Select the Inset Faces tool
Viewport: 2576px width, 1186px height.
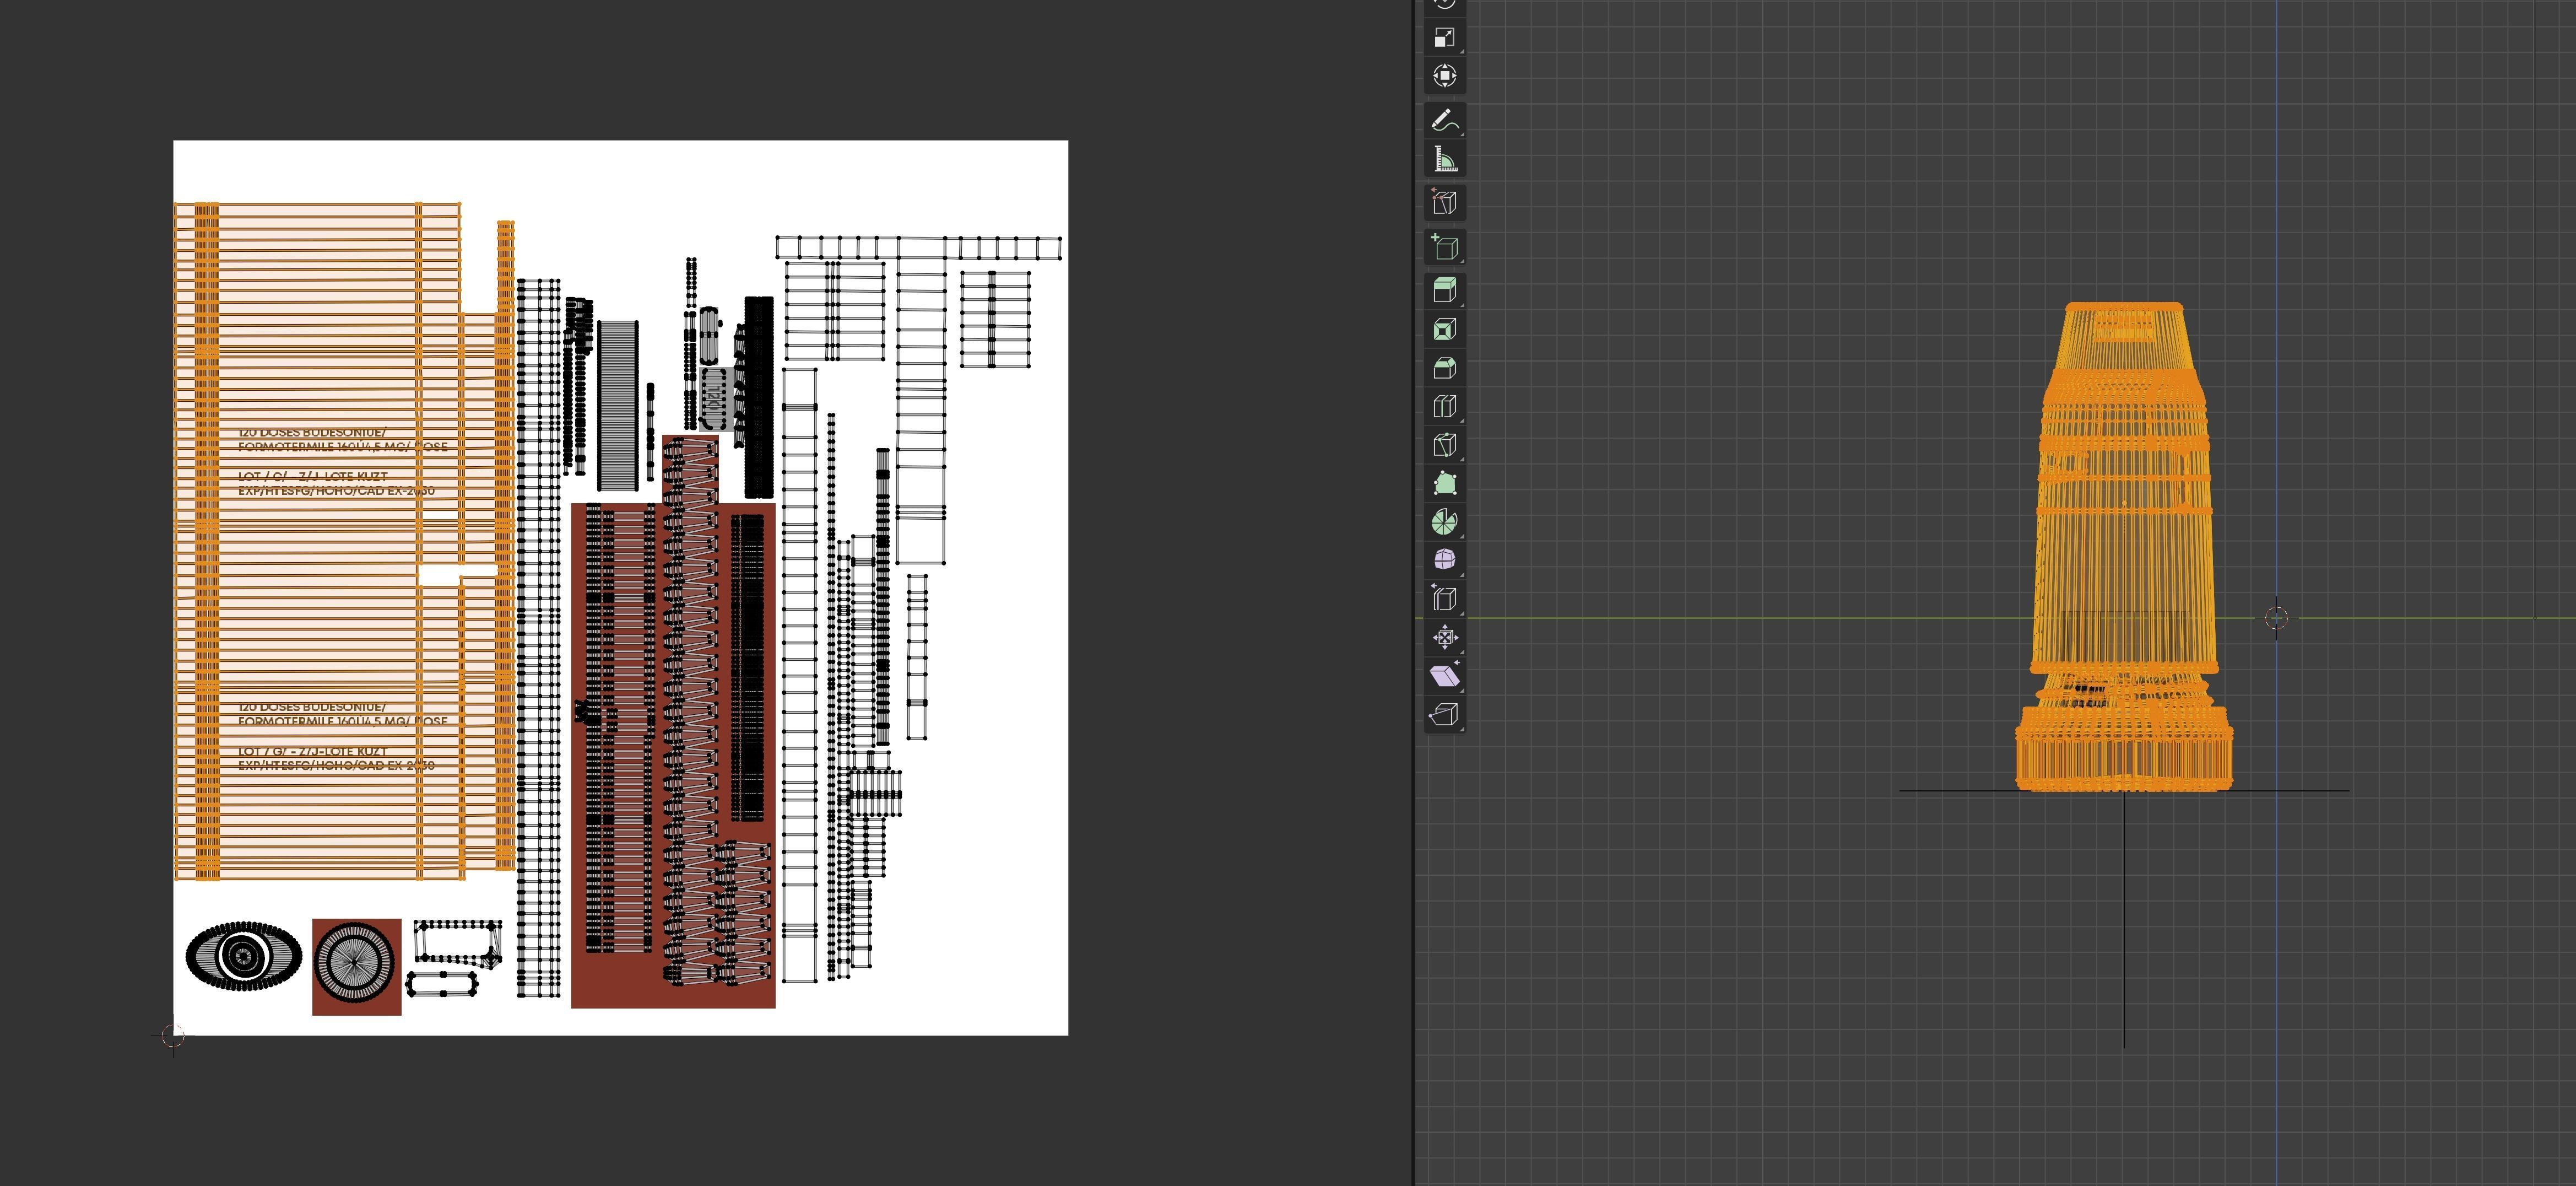[x=1444, y=330]
